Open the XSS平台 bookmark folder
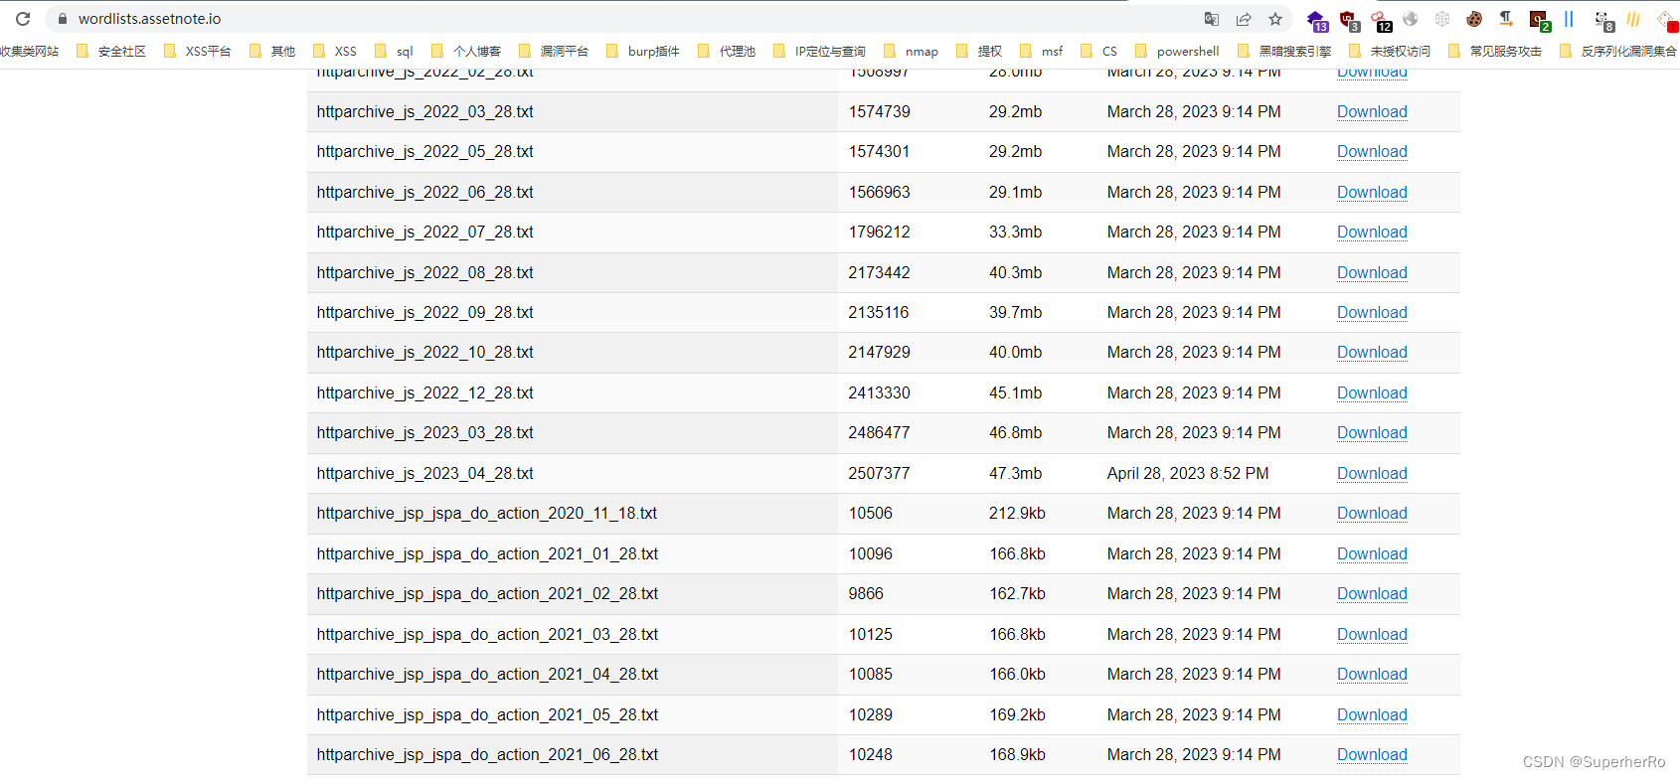1680x779 pixels. (198, 51)
